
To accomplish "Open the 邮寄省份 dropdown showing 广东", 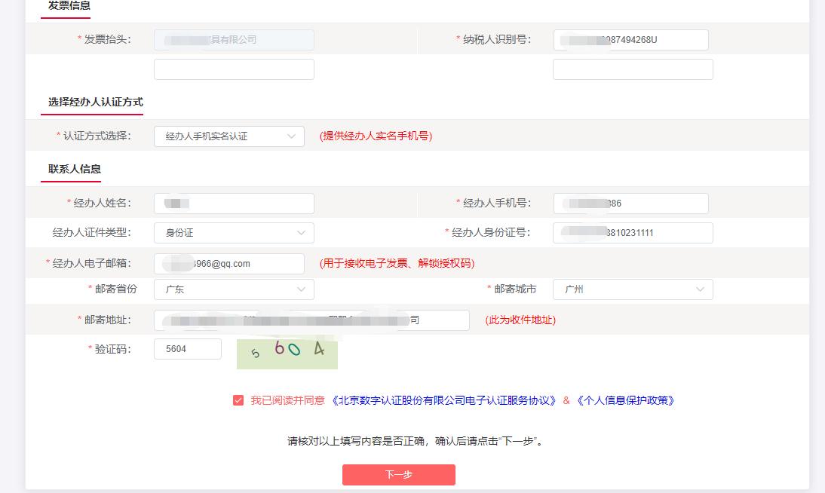I will [x=233, y=289].
